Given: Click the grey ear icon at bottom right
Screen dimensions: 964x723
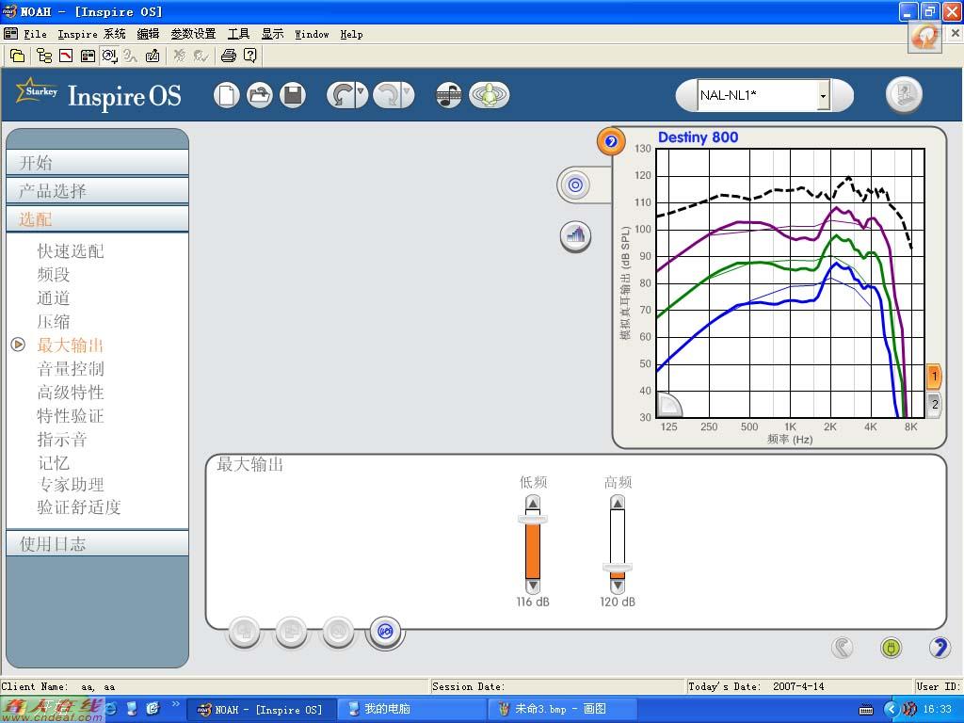Looking at the screenshot, I should pos(843,647).
